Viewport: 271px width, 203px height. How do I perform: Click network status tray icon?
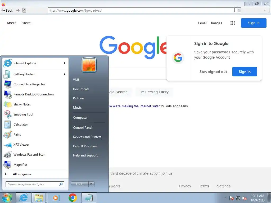(x=238, y=198)
